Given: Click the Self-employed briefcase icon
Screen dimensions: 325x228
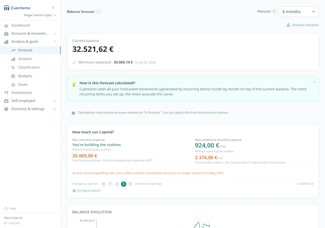Looking at the screenshot, I should 6,101.
